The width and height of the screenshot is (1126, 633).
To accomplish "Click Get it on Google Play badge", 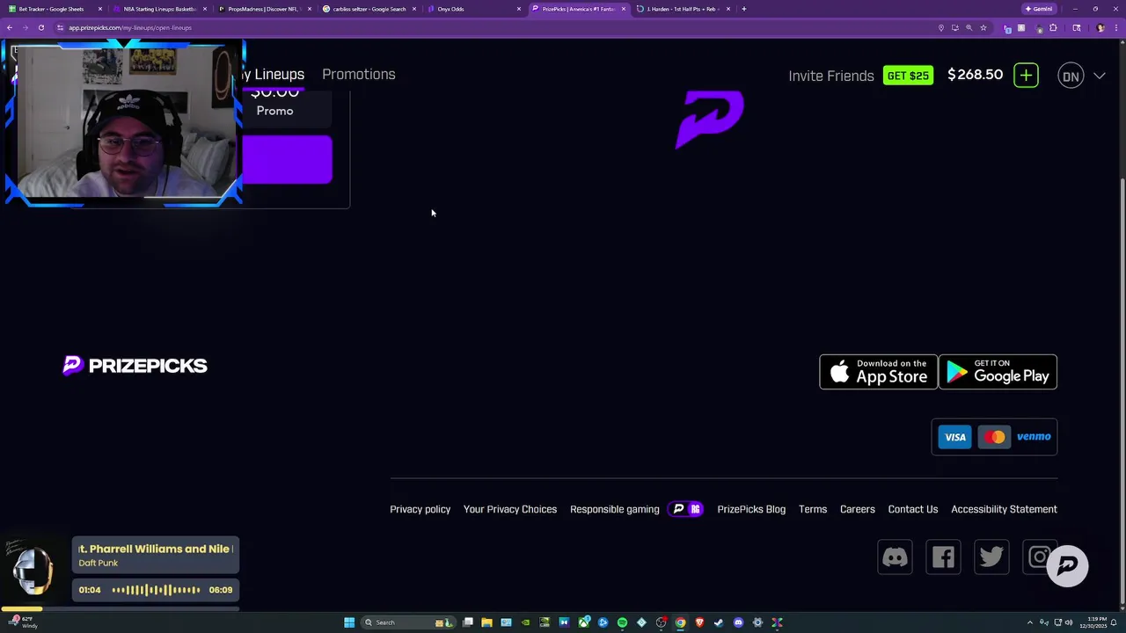I will 998,372.
